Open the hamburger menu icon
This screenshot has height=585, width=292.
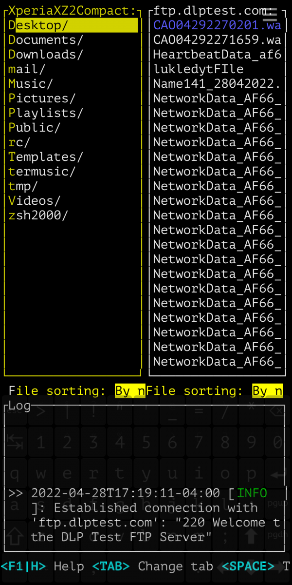point(270,15)
